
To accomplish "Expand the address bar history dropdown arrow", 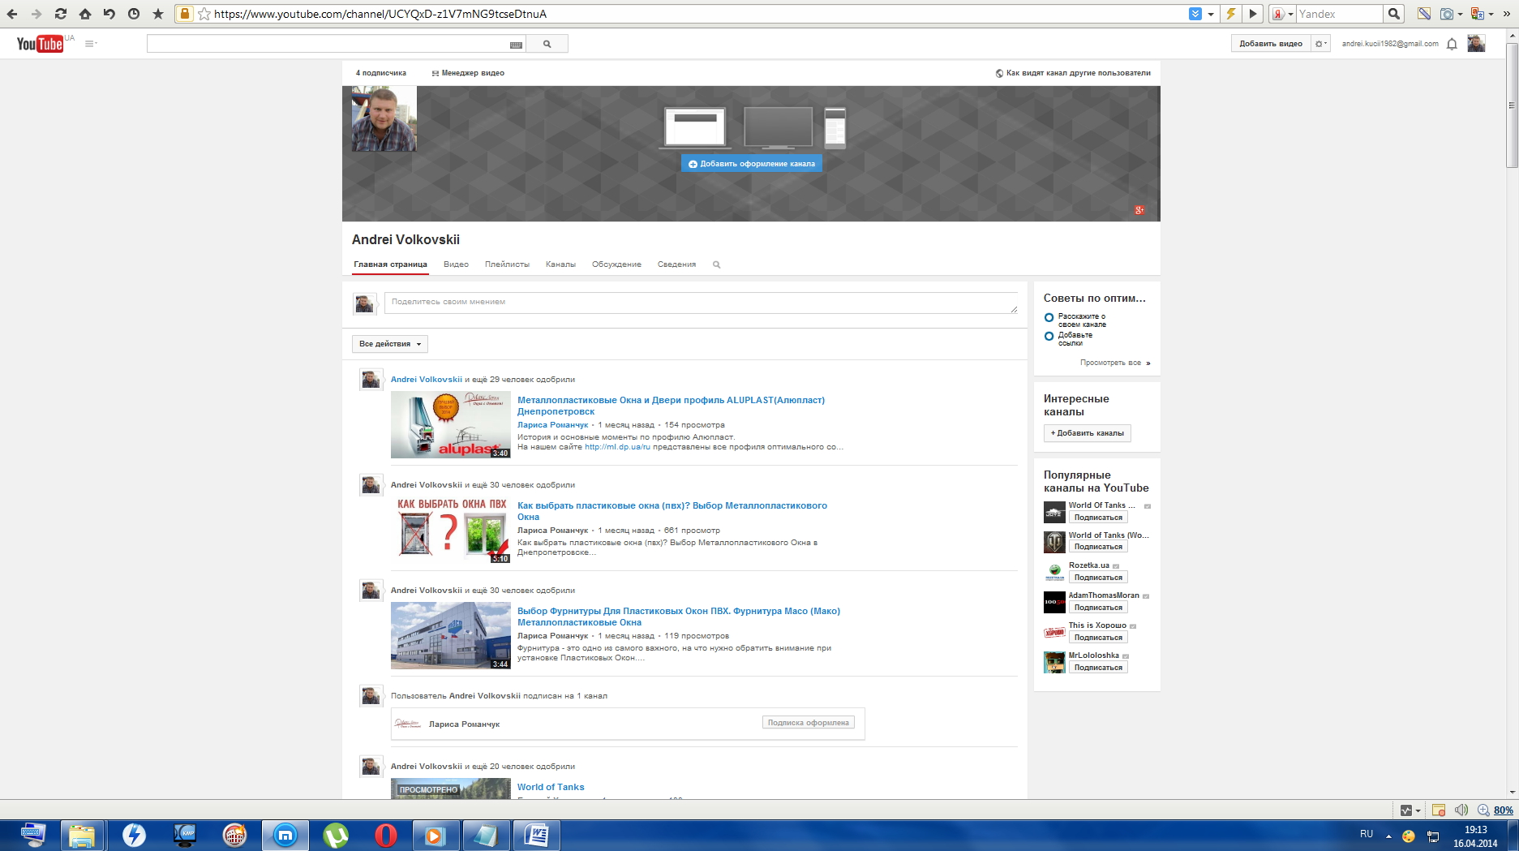I will click(x=1211, y=14).
